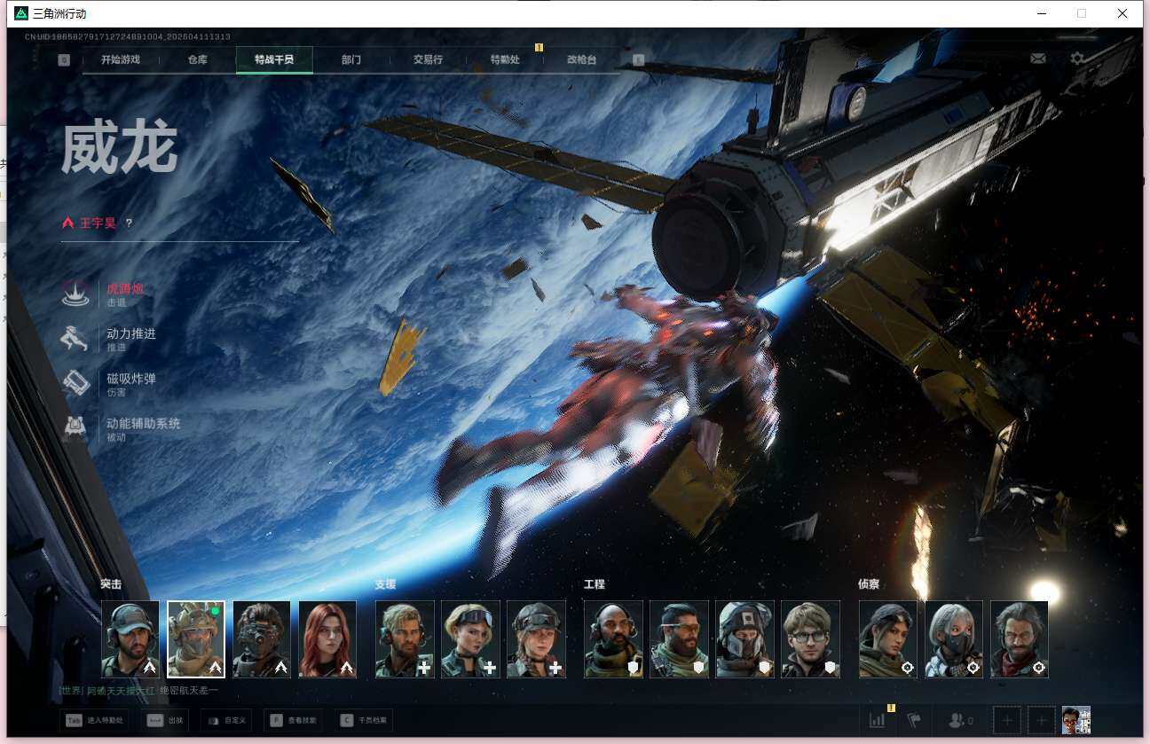Click the 动力推进 skill name
Image resolution: width=1150 pixels, height=744 pixels.
131,333
